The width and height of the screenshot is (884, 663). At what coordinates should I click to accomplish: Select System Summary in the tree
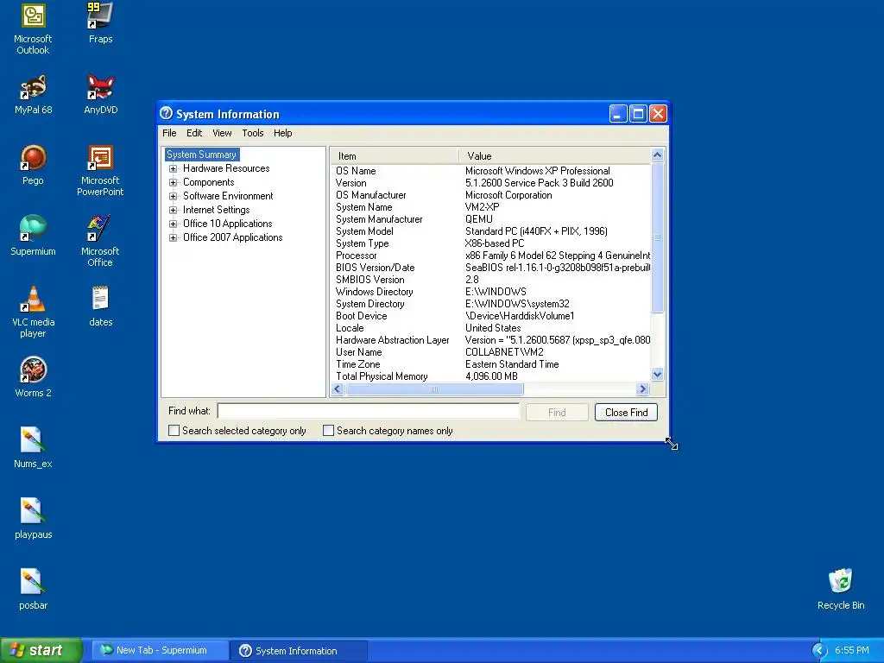201,155
